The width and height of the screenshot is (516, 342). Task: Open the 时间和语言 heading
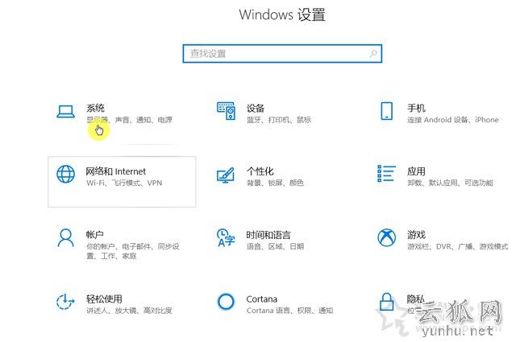[268, 235]
